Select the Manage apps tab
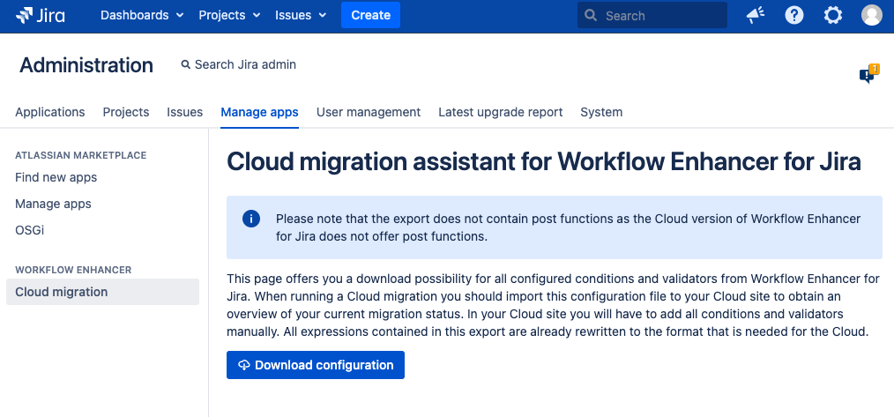894x417 pixels. pos(259,112)
